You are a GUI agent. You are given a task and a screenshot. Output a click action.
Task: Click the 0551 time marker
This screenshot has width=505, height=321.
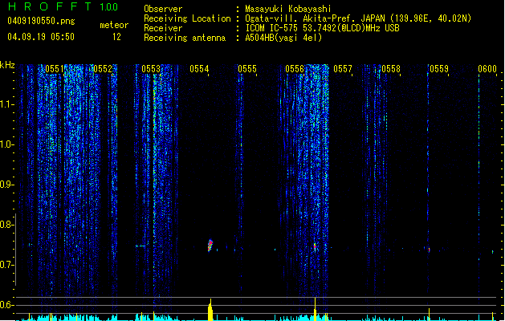(55, 68)
